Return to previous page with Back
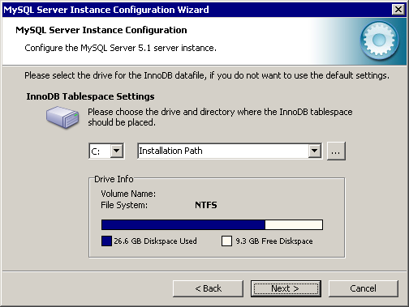This screenshot has height=307, width=409. (x=208, y=288)
